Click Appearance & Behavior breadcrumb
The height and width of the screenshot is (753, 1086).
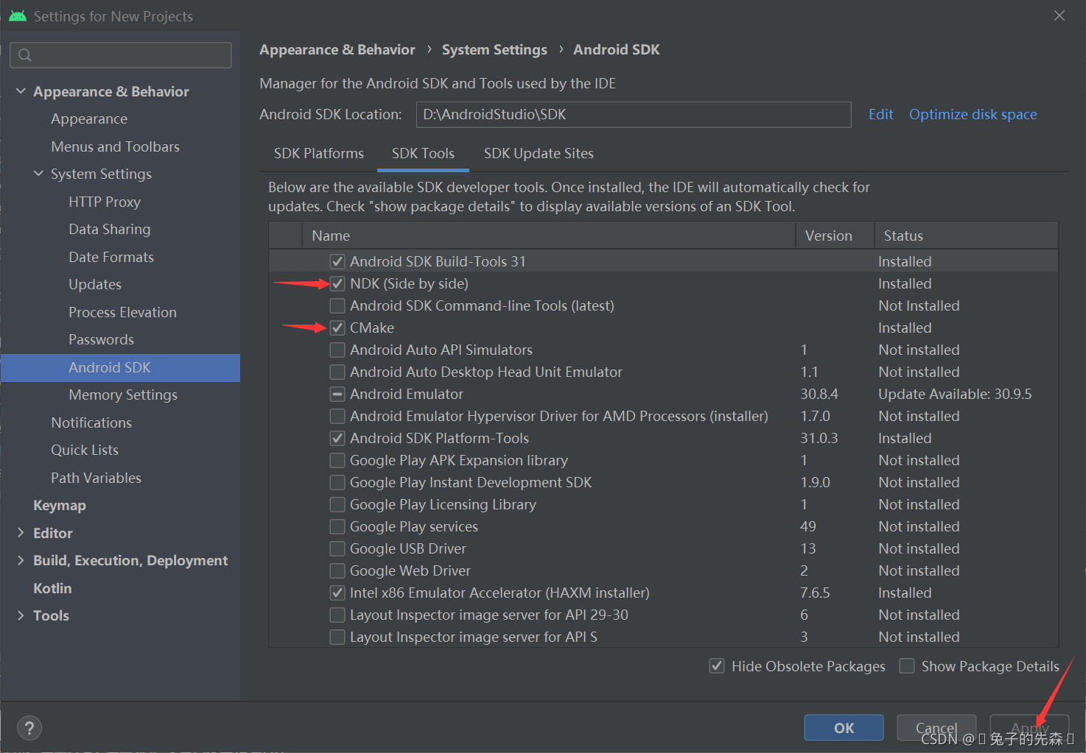coord(337,49)
